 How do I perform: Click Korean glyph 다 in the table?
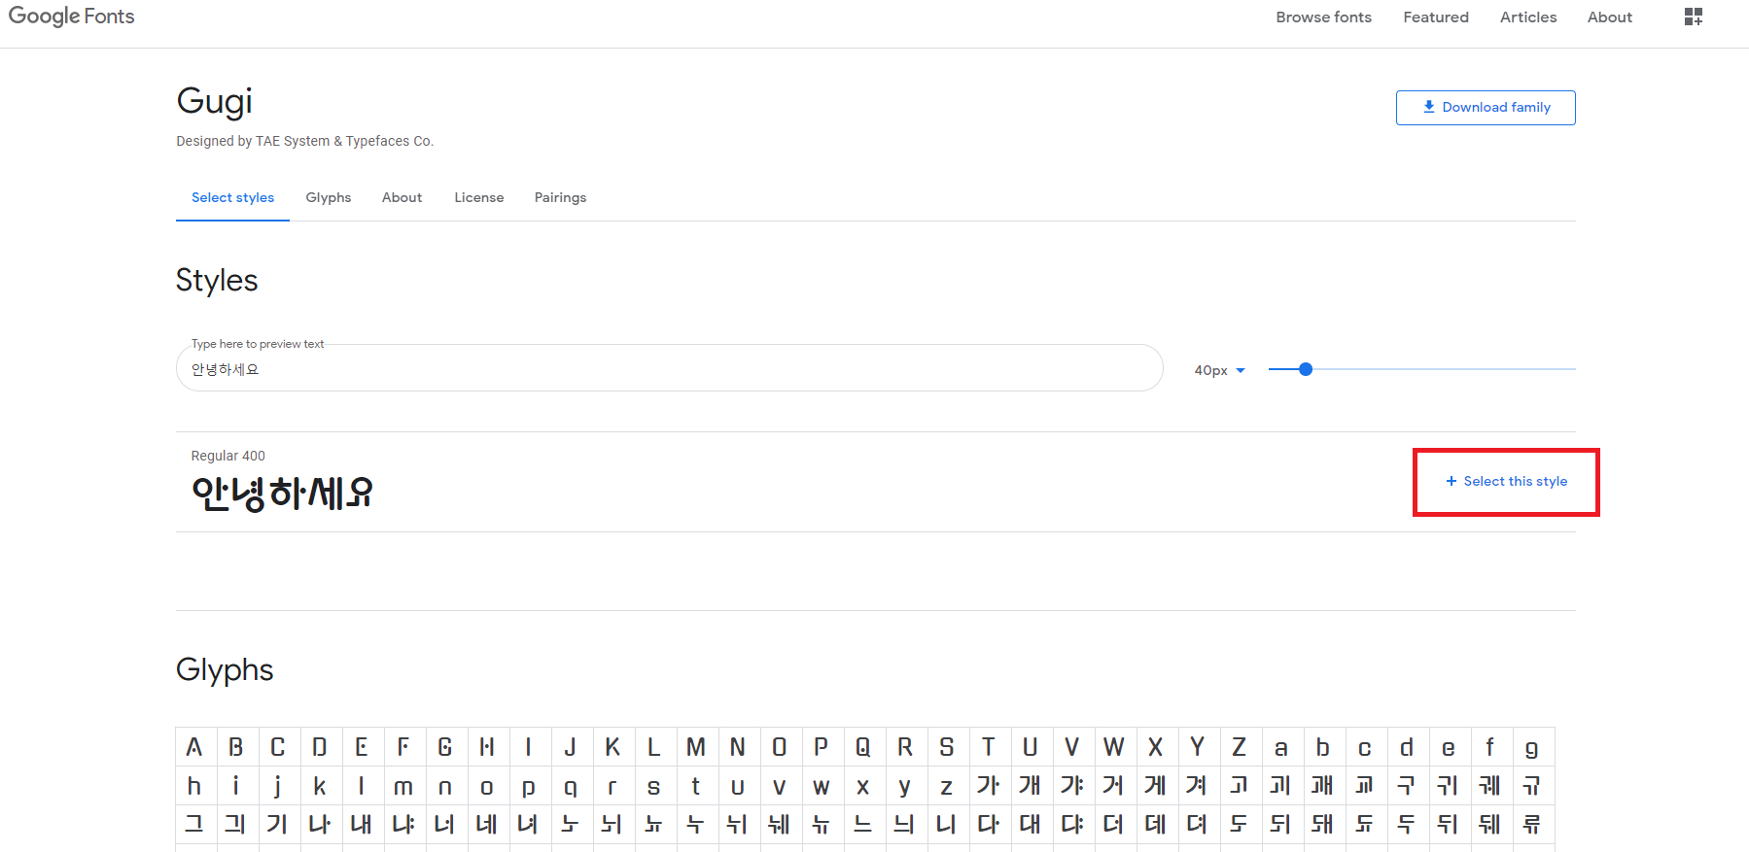(989, 824)
